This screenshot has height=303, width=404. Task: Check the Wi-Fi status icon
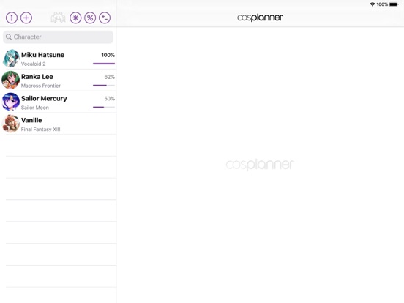tap(373, 4)
